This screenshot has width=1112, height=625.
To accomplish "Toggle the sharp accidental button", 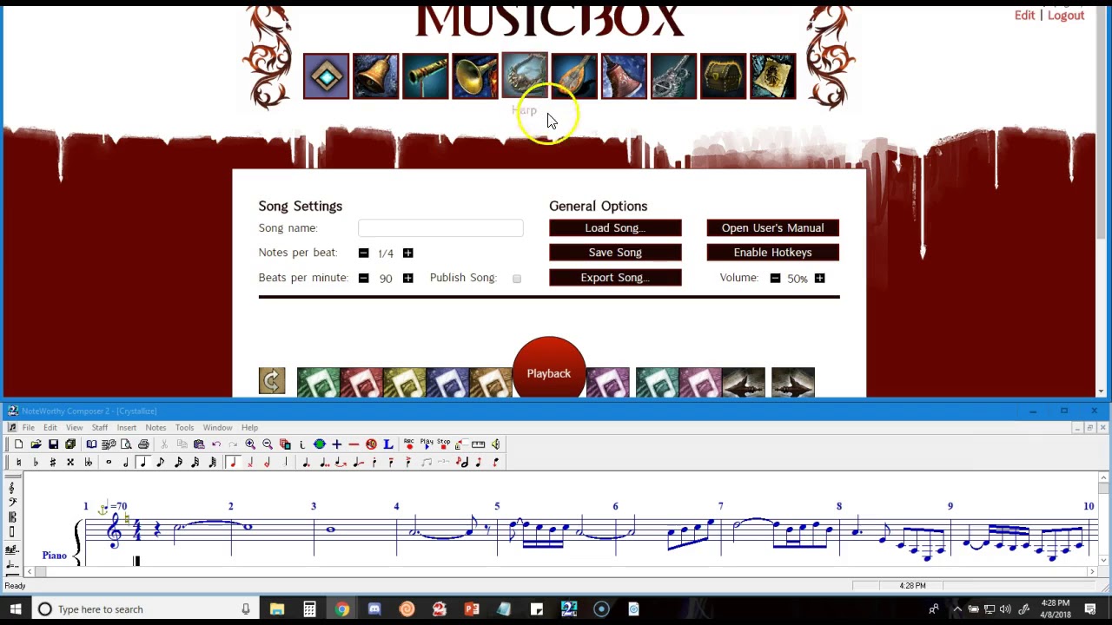I will coord(53,463).
